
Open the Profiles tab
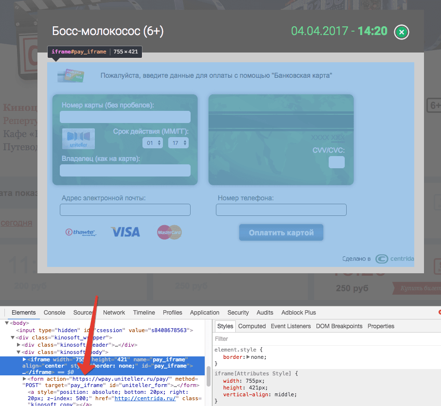point(173,313)
